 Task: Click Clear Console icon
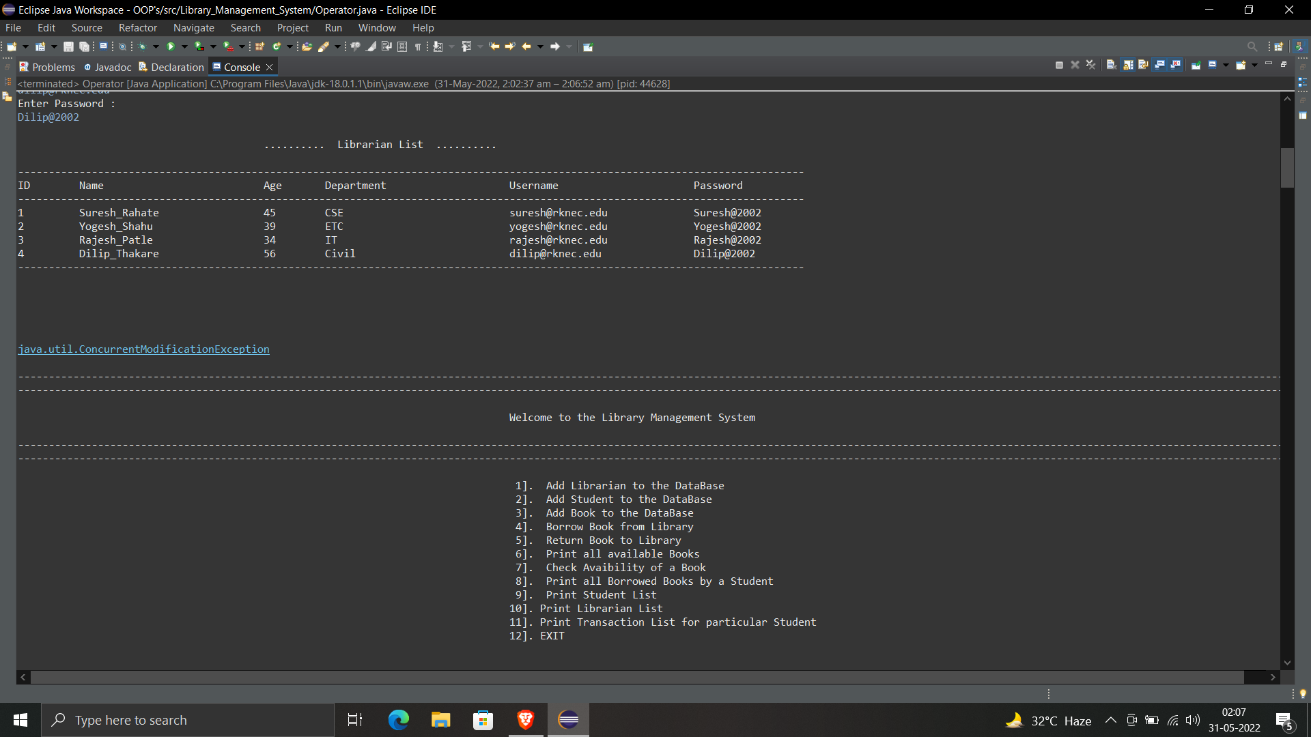pos(1111,65)
